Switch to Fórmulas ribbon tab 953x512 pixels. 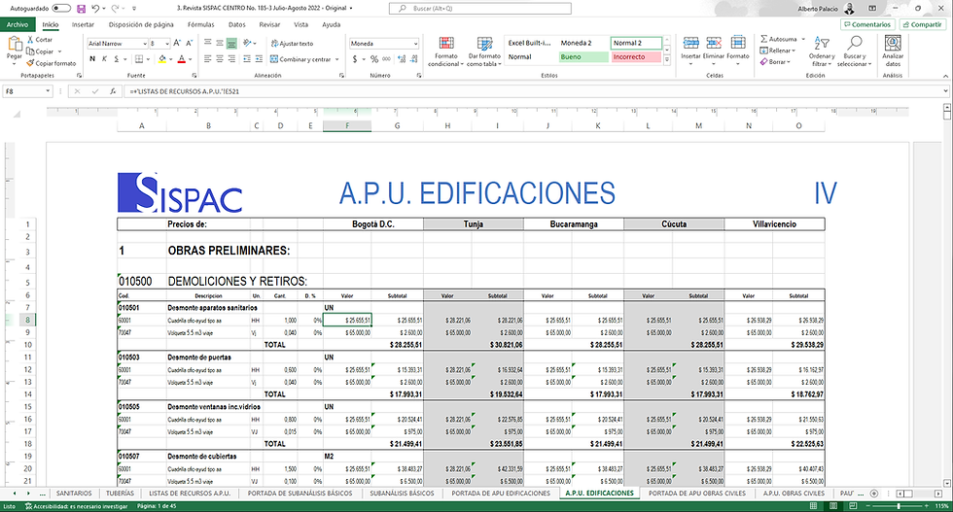[x=200, y=25]
